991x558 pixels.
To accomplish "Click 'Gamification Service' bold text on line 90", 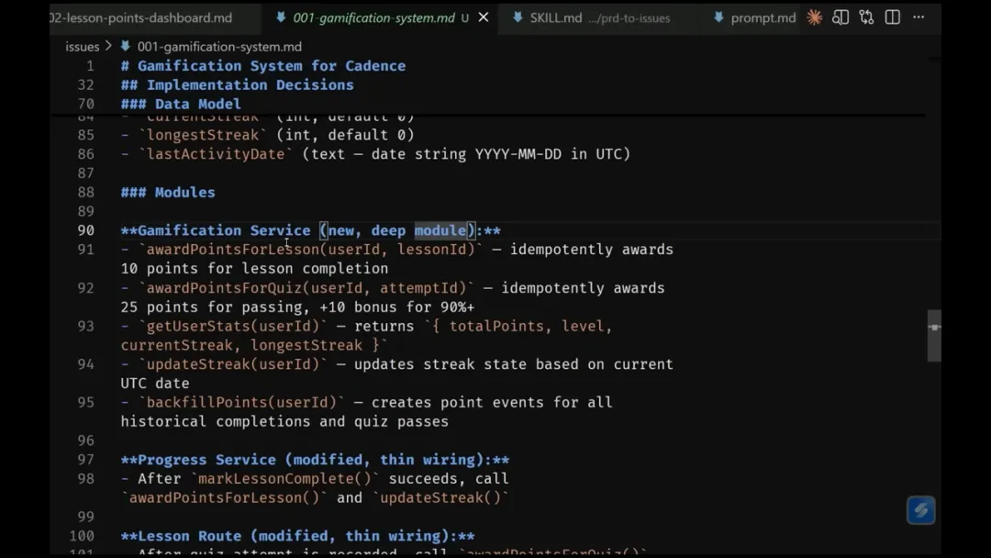I will [x=224, y=230].
